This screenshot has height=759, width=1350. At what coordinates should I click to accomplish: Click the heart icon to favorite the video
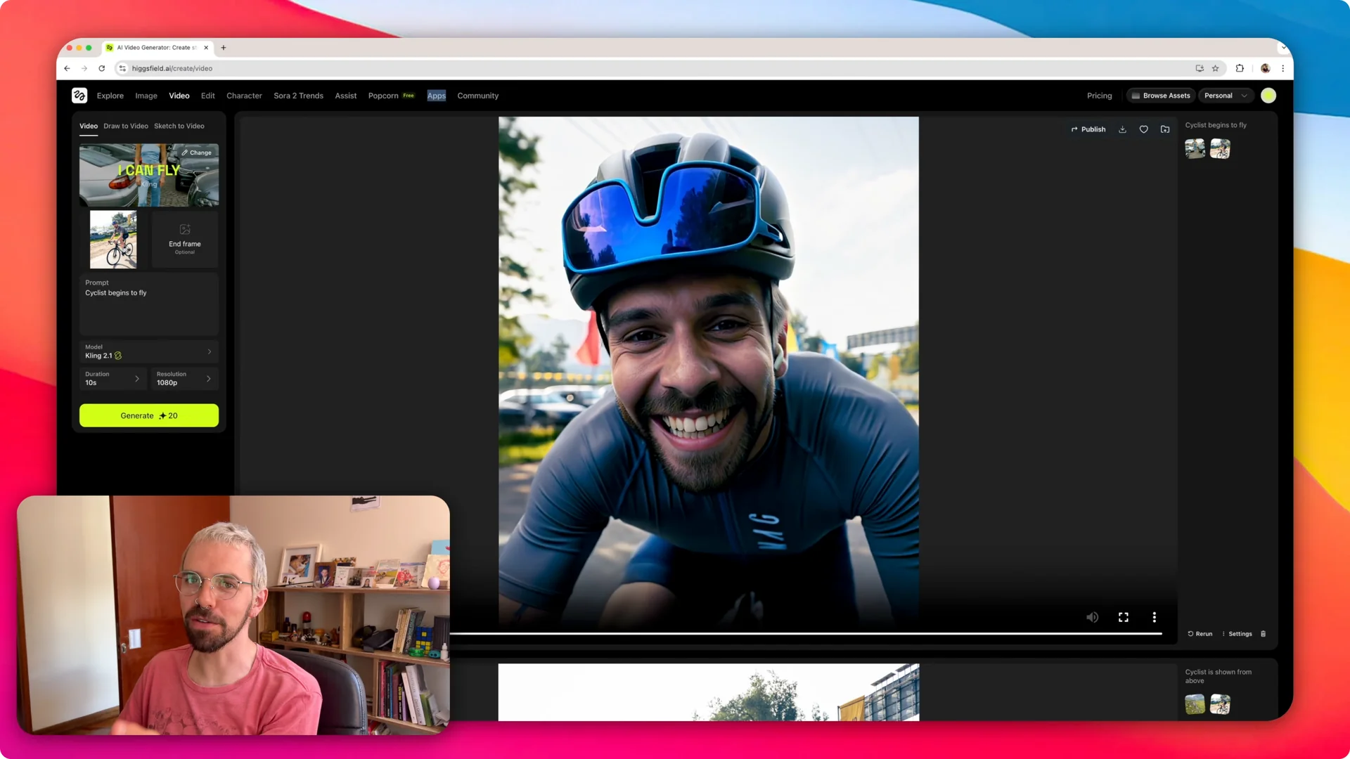pos(1143,129)
